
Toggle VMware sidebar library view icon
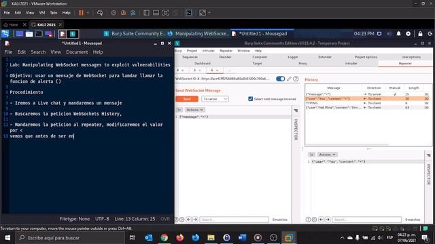[x=146, y=13]
